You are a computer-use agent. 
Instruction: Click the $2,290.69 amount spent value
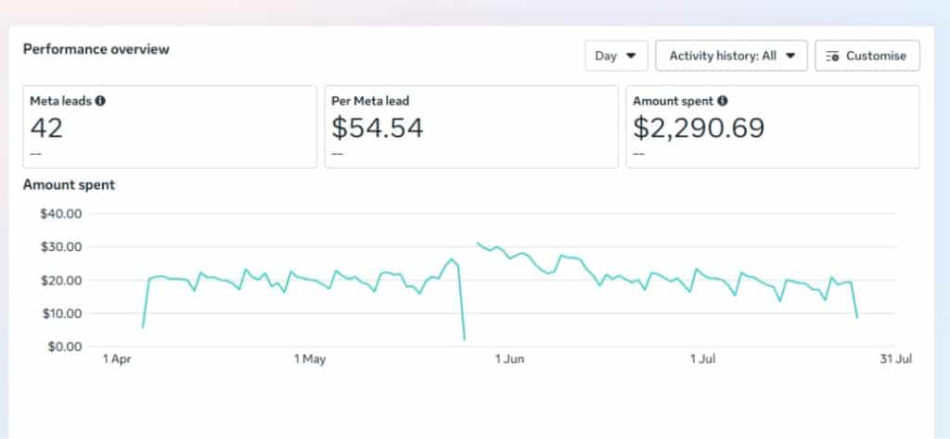pyautogui.click(x=699, y=128)
